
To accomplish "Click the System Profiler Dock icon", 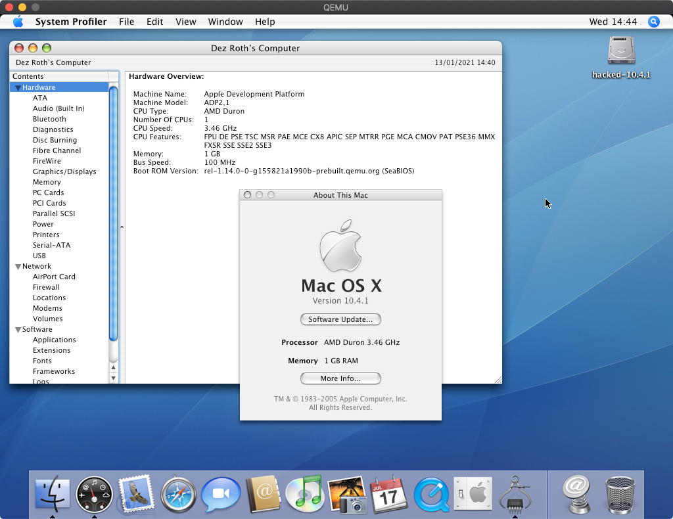I will pyautogui.click(x=515, y=493).
